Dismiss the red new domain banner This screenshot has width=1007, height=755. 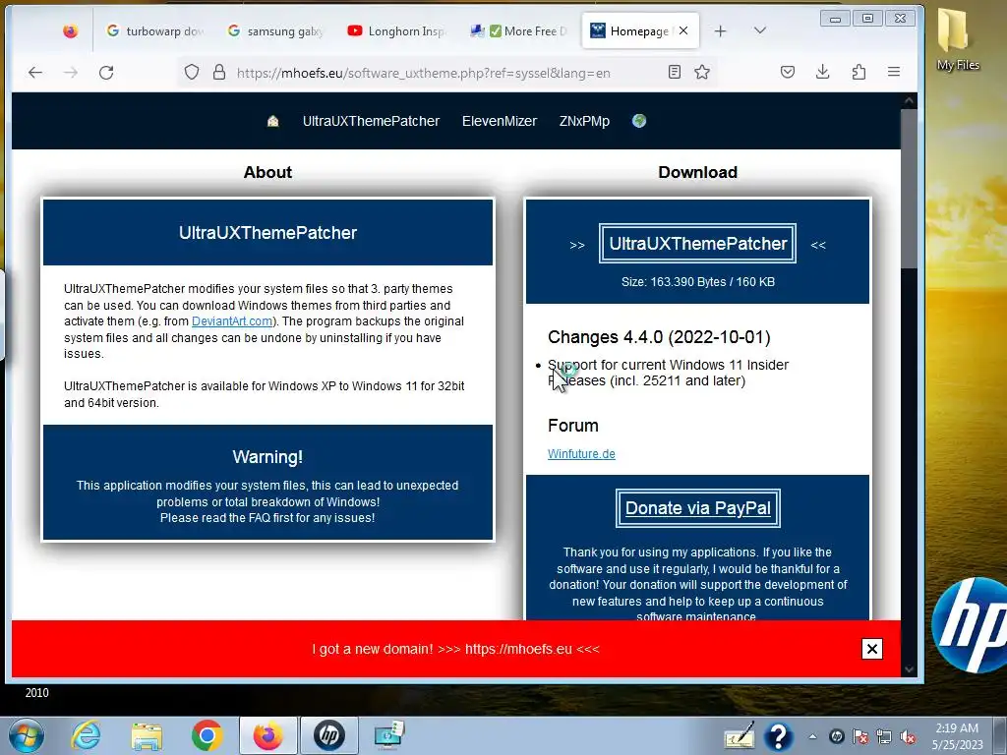click(x=872, y=649)
